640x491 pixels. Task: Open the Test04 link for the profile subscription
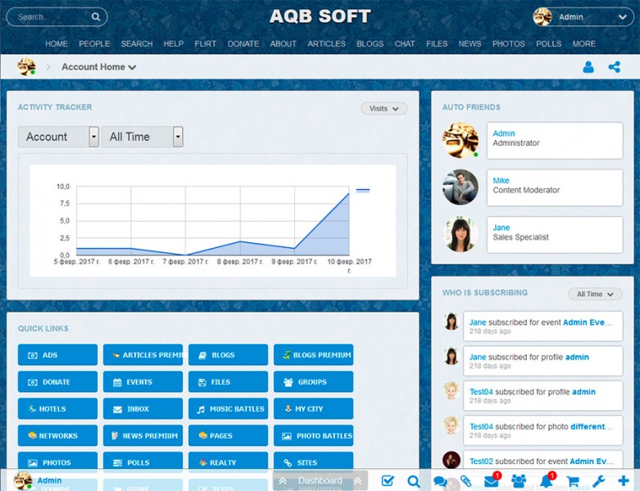click(x=481, y=392)
